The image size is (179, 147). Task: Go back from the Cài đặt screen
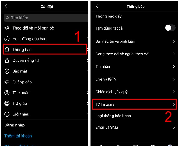point(6,6)
